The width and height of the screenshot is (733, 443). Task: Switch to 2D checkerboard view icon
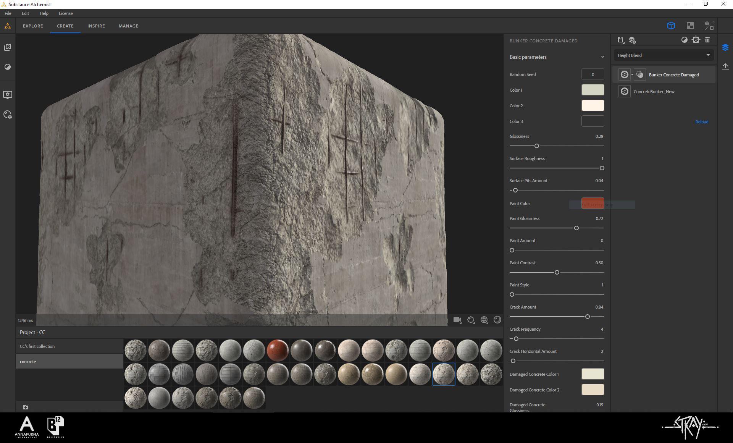(x=690, y=26)
